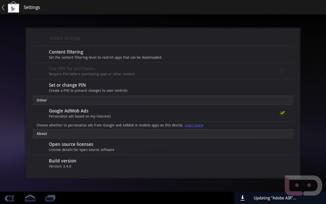Click the Learn more link
The image size is (326, 204).
pos(194,125)
